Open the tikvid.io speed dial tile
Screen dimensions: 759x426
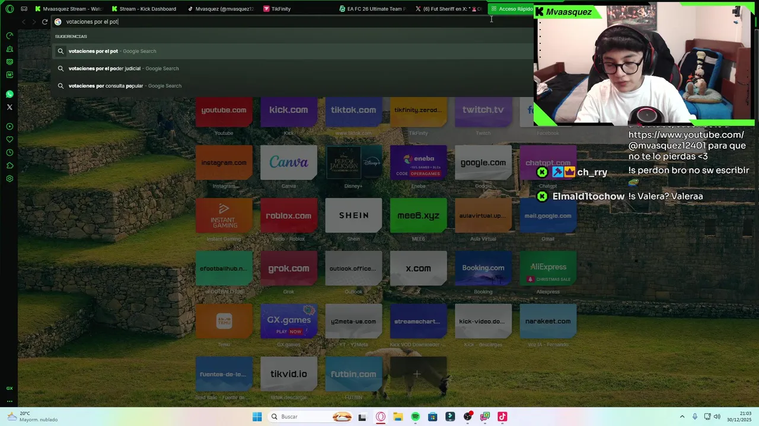click(289, 374)
